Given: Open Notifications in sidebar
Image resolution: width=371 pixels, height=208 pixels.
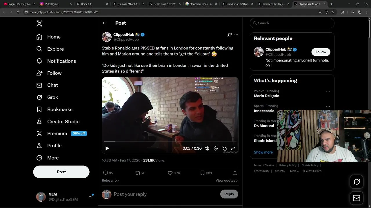Looking at the screenshot, I should pos(56,61).
